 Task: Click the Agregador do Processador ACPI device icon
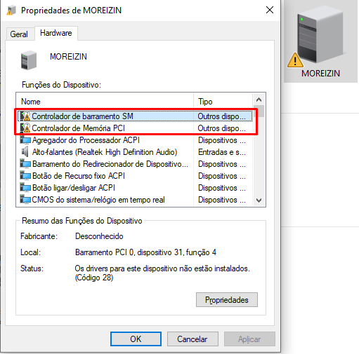click(25, 140)
